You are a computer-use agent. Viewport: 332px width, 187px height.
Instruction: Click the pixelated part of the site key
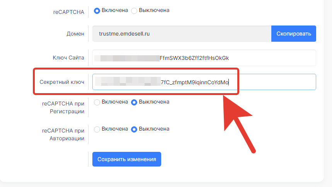click(127, 58)
